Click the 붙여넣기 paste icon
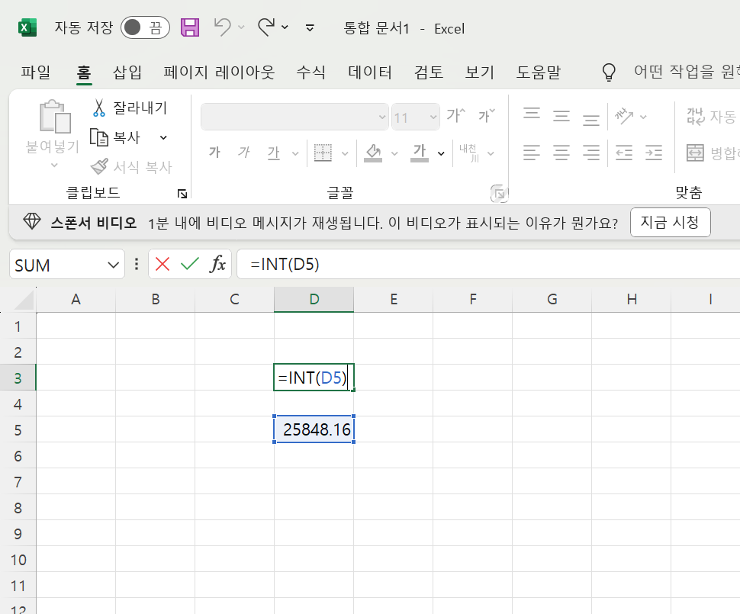Viewport: 740px width, 614px height. click(x=55, y=117)
